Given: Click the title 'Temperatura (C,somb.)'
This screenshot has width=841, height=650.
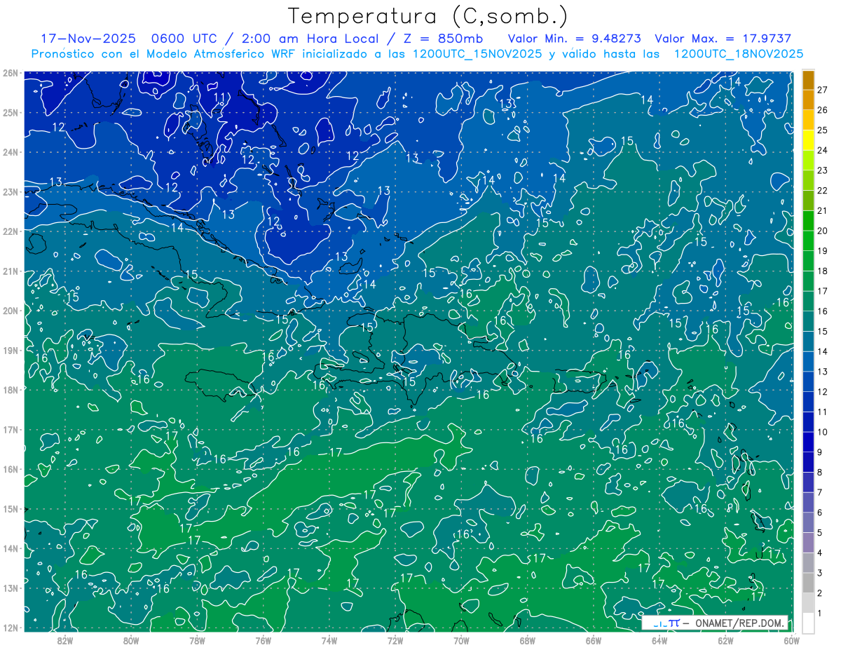Looking at the screenshot, I should pos(428,16).
